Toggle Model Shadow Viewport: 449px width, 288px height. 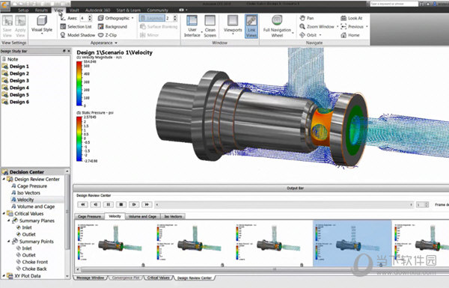[78, 35]
